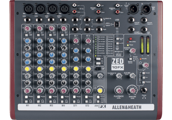This screenshot has height=120, width=172.
Task: Click the ST-1a Left jack socket
Action: click(75, 20)
